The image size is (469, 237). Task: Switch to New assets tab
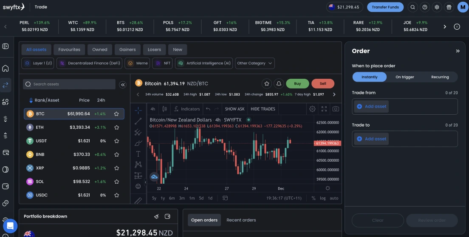click(178, 50)
